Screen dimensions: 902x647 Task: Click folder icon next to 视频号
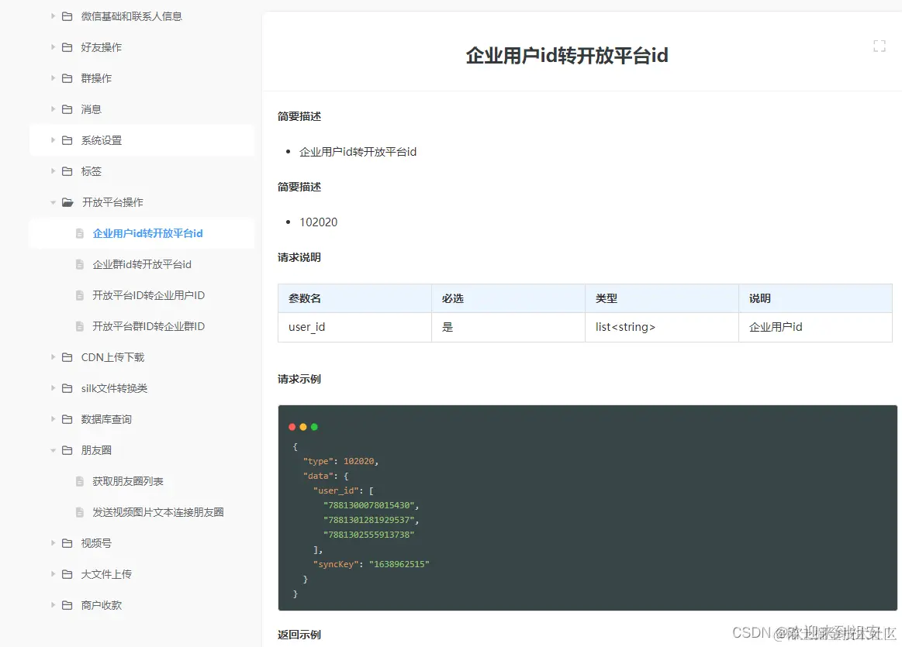tap(67, 544)
